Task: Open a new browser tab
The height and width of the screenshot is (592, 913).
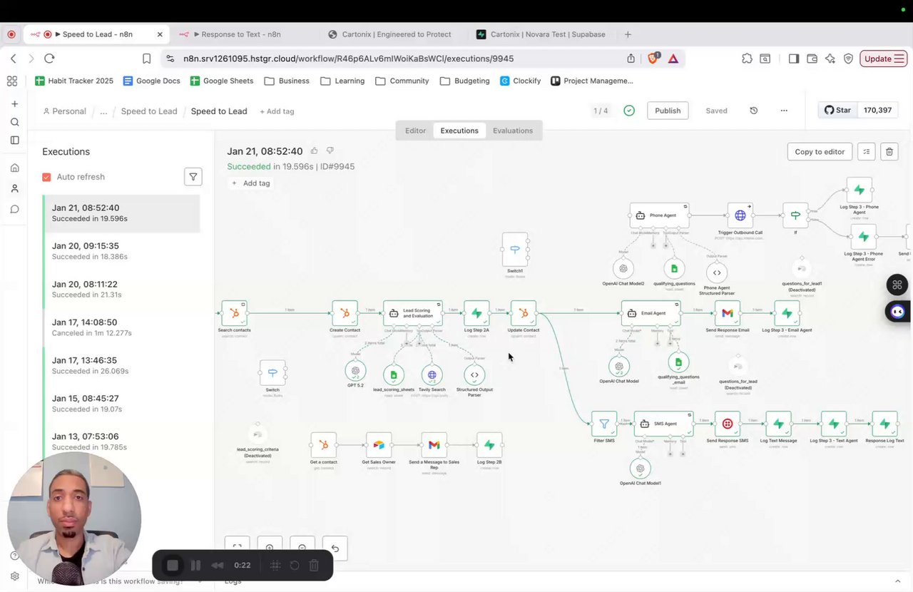Action: 628,34
